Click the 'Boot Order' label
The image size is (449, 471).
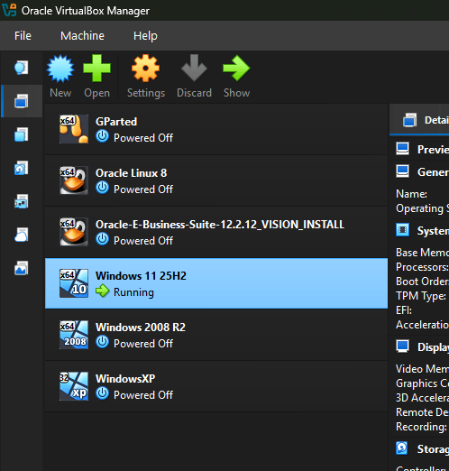tap(422, 282)
